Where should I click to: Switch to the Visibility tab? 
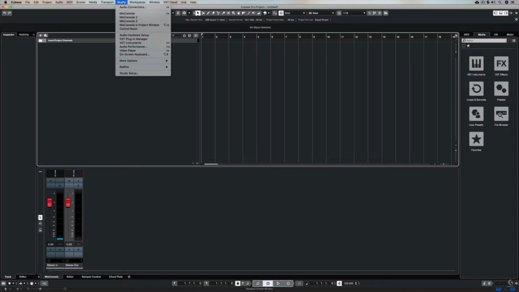24,34
